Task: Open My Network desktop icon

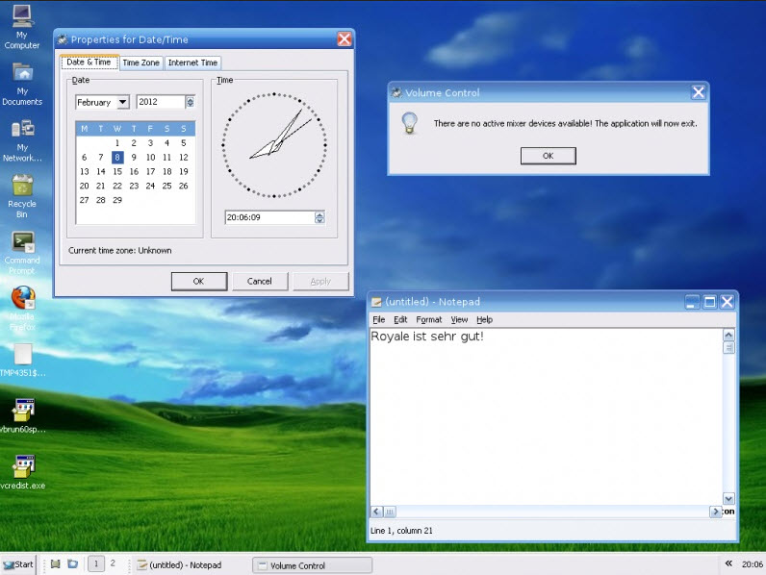Action: tap(22, 140)
